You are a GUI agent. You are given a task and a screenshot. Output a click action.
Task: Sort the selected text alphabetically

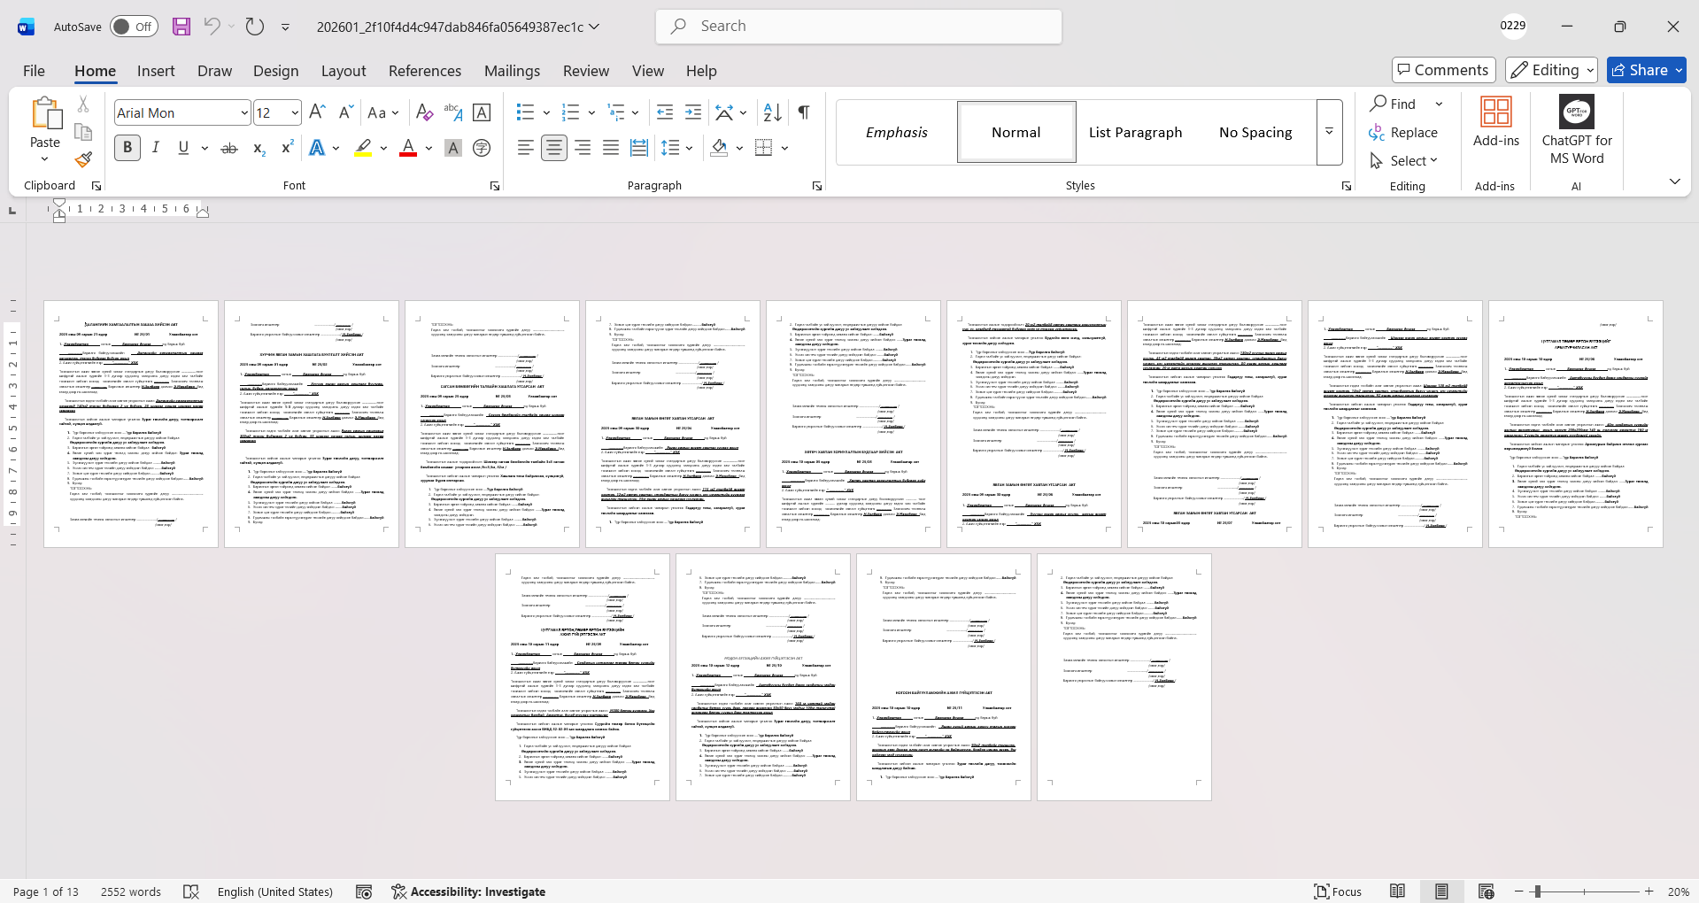pyautogui.click(x=772, y=112)
